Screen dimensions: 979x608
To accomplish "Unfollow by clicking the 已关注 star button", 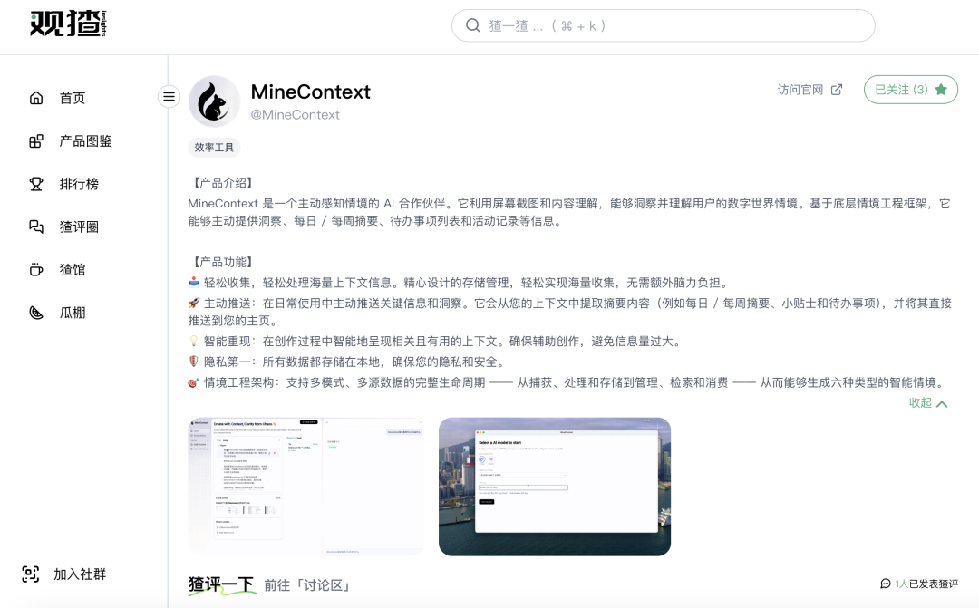I will pyautogui.click(x=910, y=90).
